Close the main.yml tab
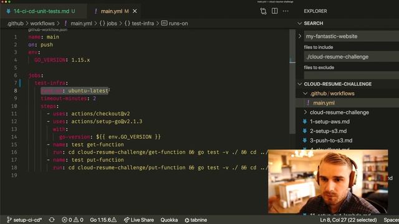This screenshot has height=224, width=399. coord(135,11)
